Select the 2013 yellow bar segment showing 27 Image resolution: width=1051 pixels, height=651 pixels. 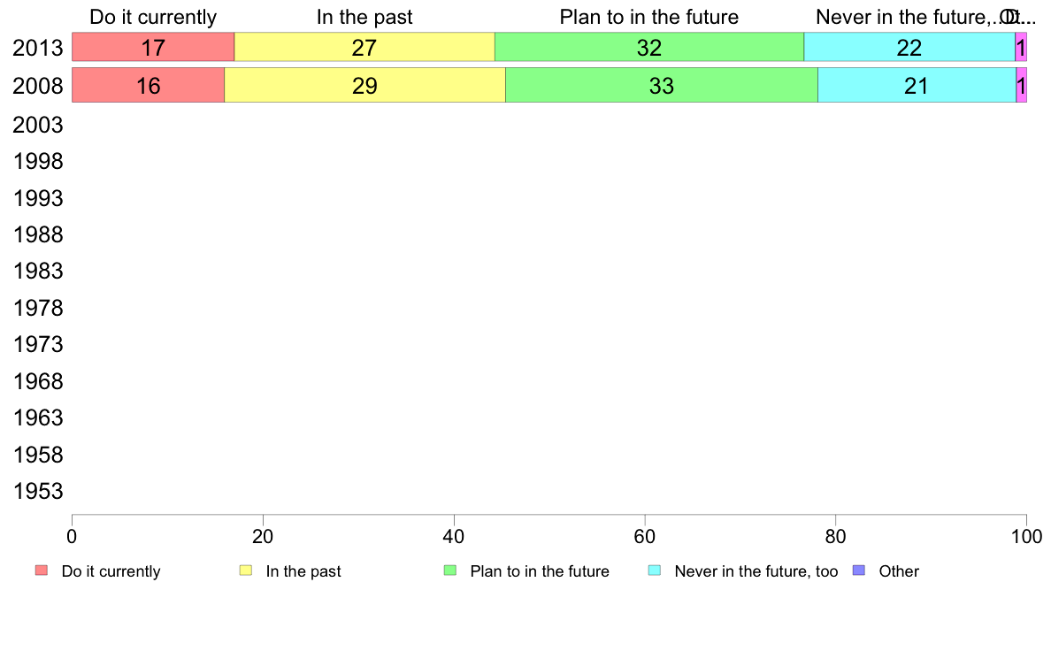pos(364,47)
